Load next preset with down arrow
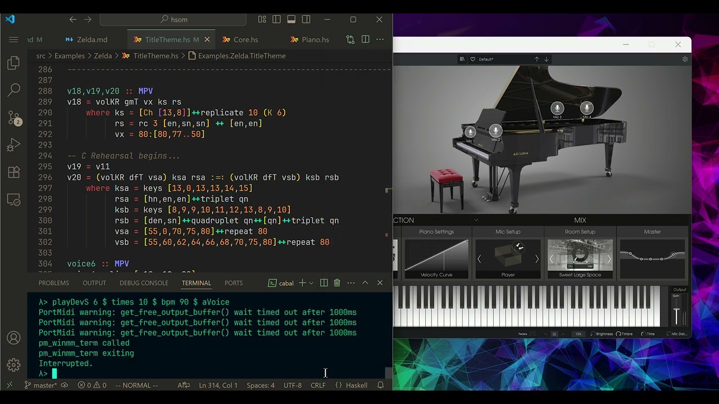 point(546,59)
